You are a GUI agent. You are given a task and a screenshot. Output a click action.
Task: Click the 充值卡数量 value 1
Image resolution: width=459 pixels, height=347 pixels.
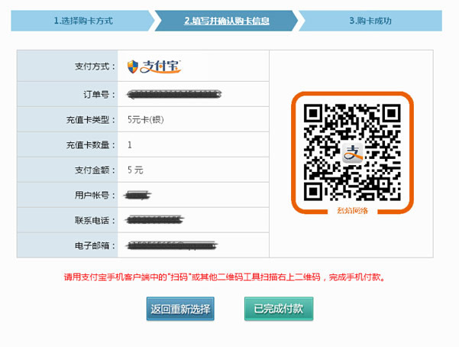click(130, 144)
